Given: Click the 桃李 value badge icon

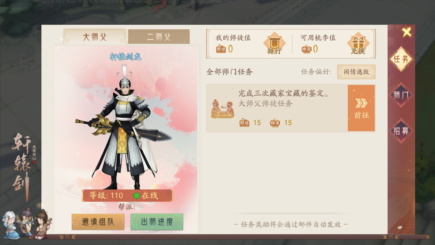Looking at the screenshot, I should (x=306, y=49).
